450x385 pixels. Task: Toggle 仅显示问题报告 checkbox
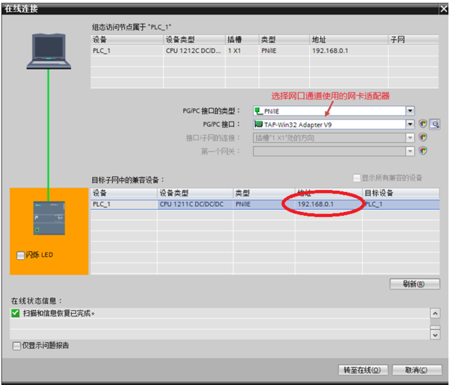pyautogui.click(x=17, y=346)
